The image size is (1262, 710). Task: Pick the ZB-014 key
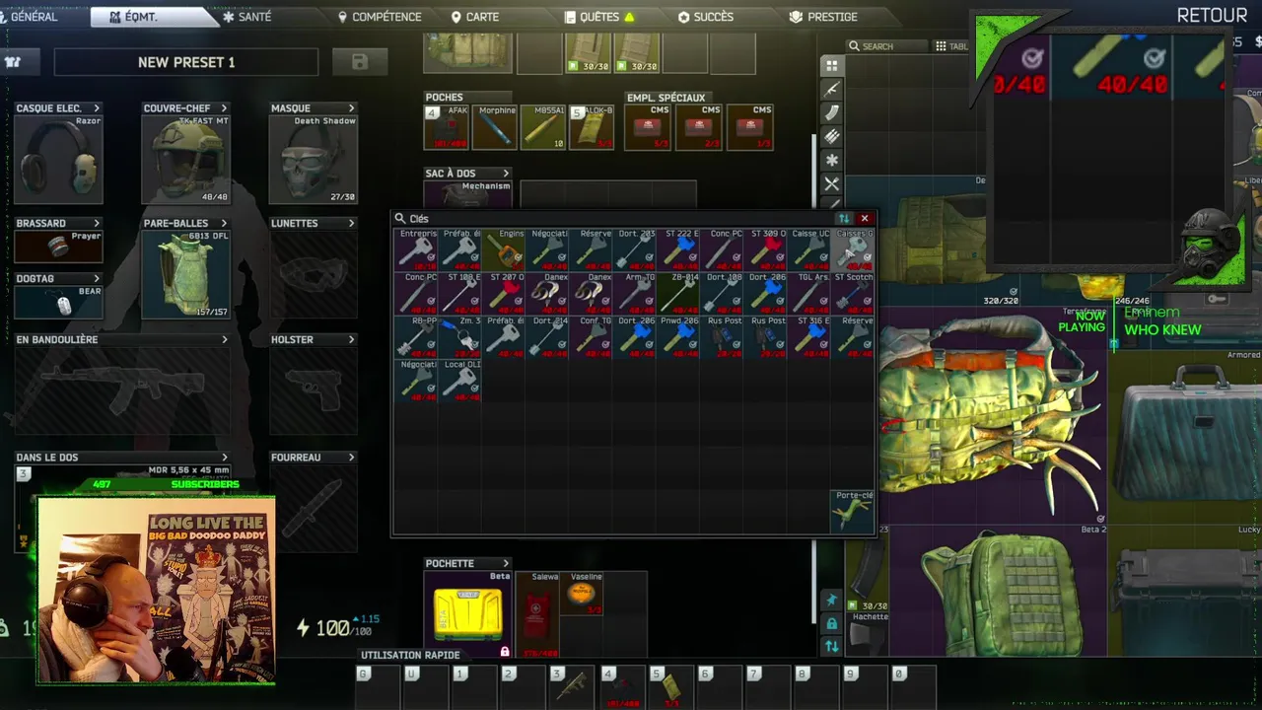pyautogui.click(x=678, y=293)
